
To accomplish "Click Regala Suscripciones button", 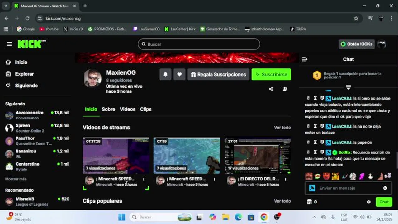I will coord(218,74).
